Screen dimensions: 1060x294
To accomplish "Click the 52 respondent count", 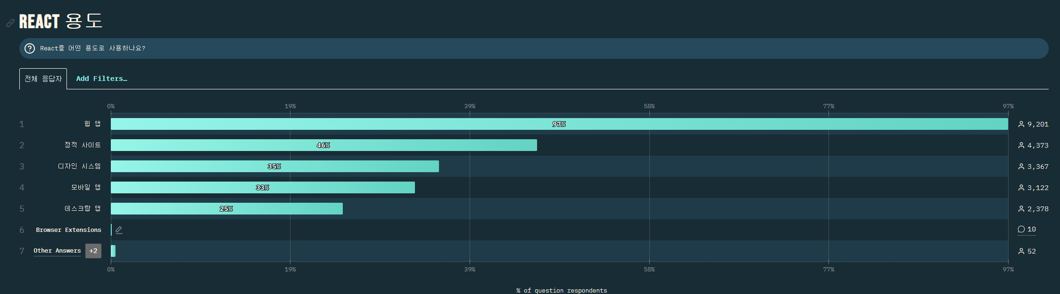I will point(1032,251).
